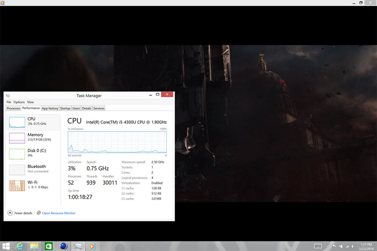
Task: Select the Bluetooth item in sidebar
Action: pos(33,170)
